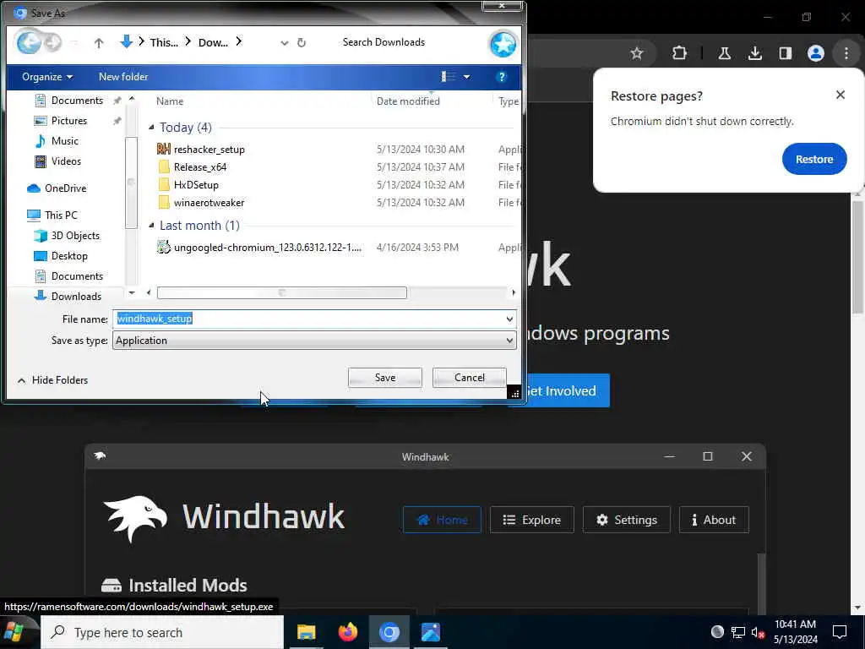The image size is (865, 649).
Task: Click This PC breadcrumb segment
Action: pos(164,42)
